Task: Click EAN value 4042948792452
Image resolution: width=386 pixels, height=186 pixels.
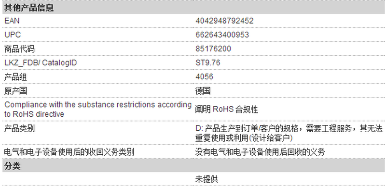Action: pos(224,21)
